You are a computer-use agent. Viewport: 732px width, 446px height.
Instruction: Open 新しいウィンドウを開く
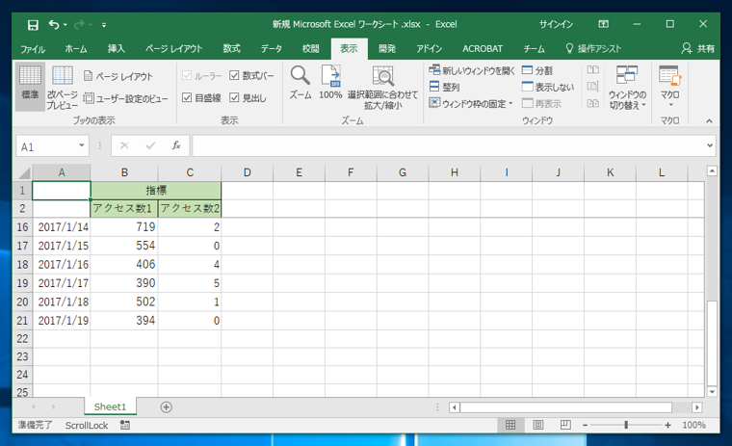(x=472, y=70)
